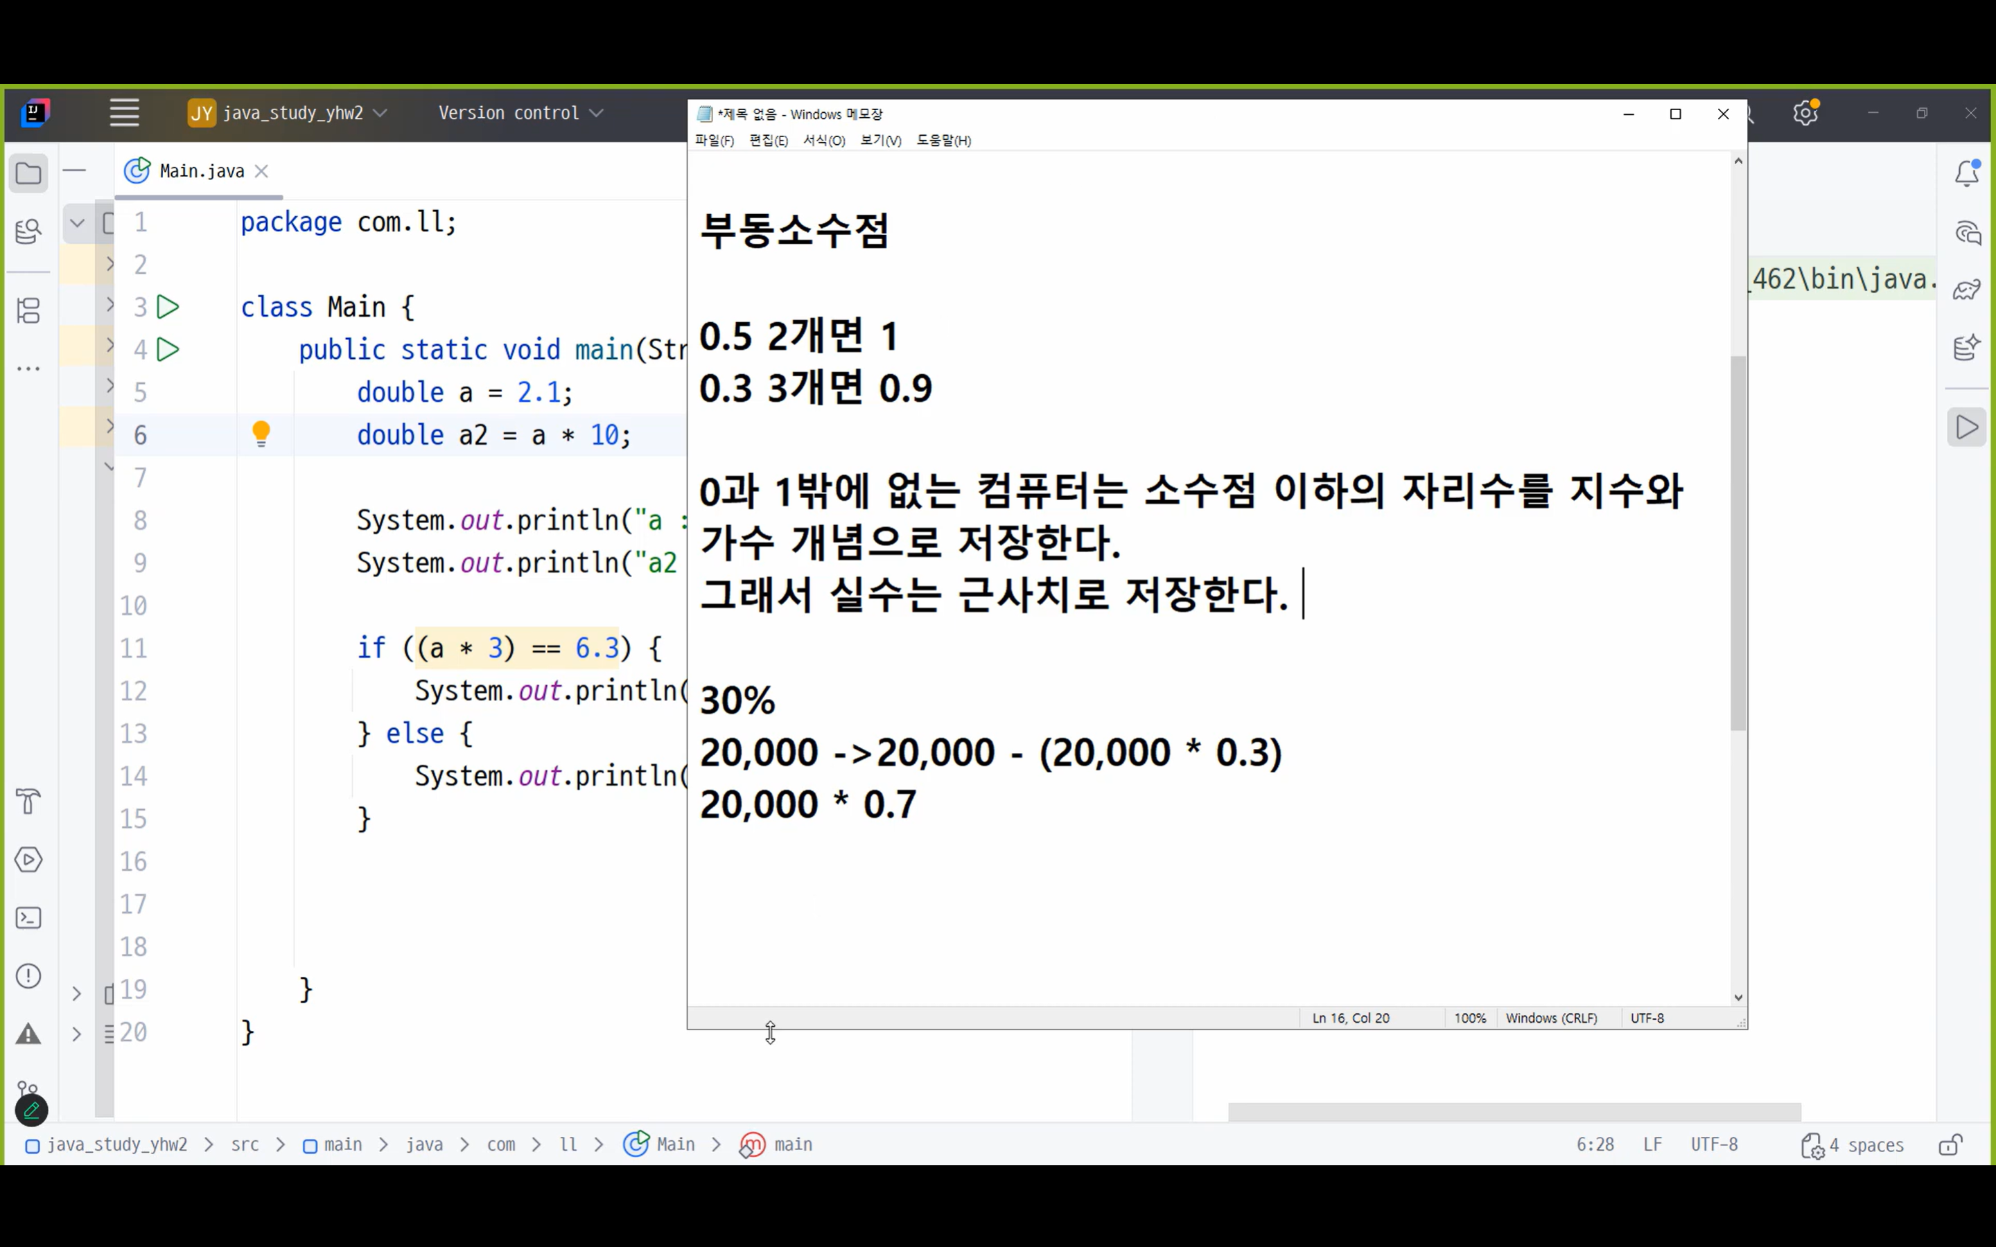Open the Project tool window folder icon

pyautogui.click(x=29, y=174)
